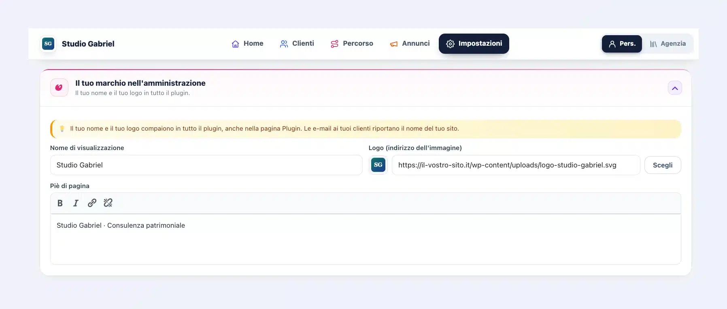This screenshot has width=727, height=309.
Task: Click the lightbulb tip icon
Action: 62,129
